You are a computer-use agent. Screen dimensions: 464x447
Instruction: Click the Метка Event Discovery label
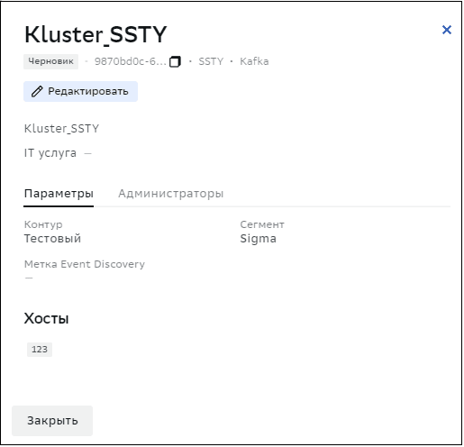point(85,264)
